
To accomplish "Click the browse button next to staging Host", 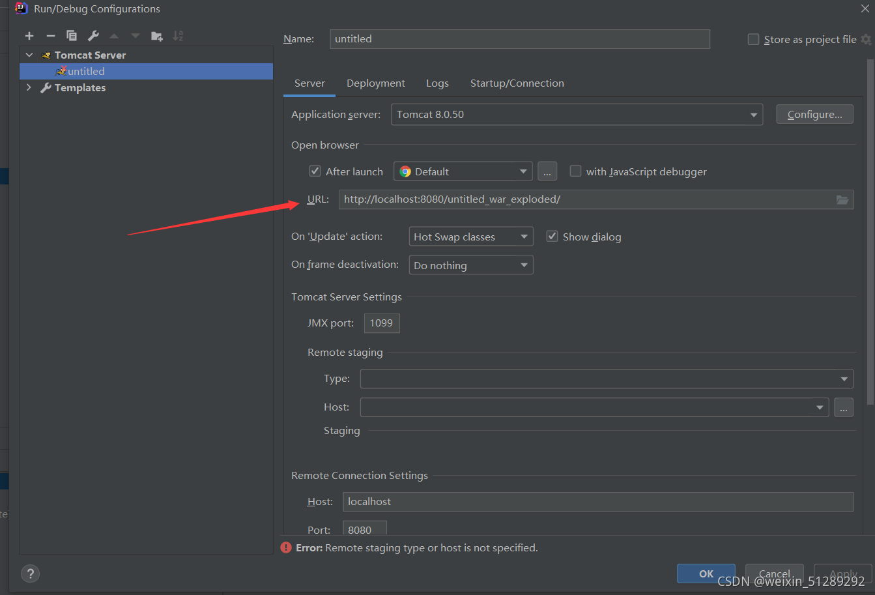I will [844, 407].
